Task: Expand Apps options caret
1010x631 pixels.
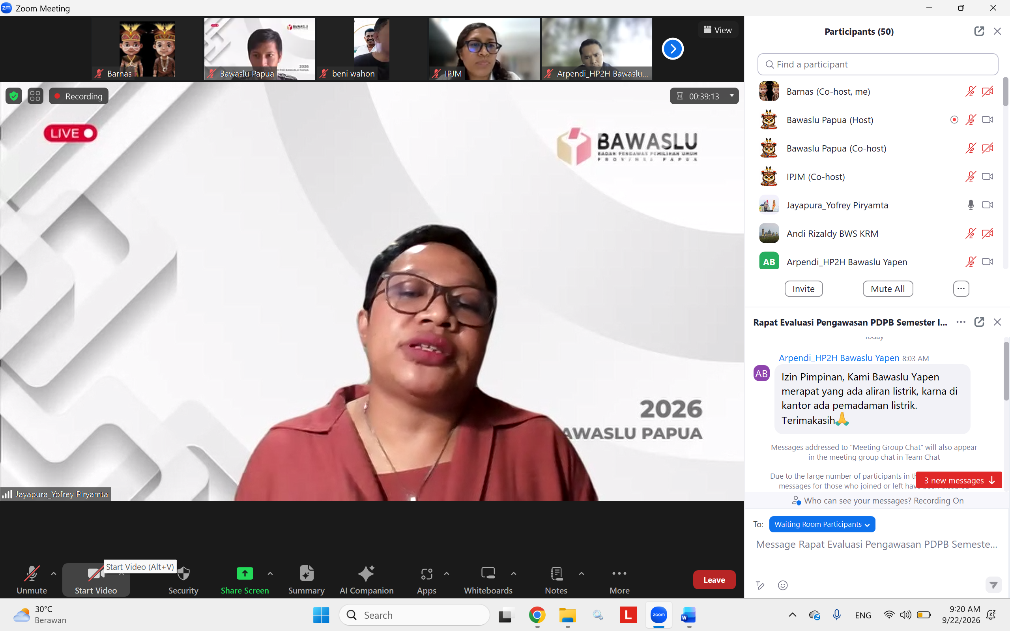Action: 446,573
